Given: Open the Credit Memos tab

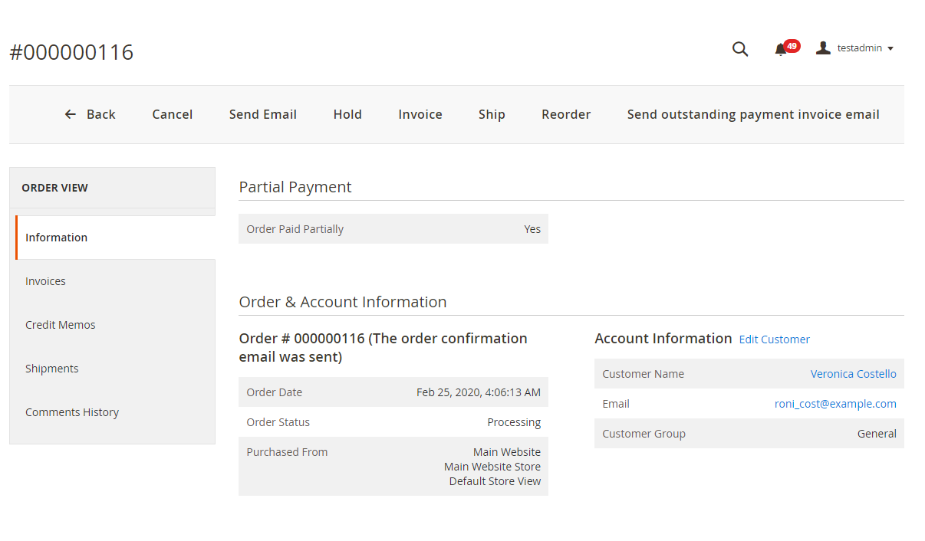Looking at the screenshot, I should click(x=61, y=325).
